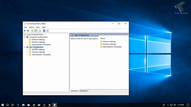Open the Action Center notification icon

(x=188, y=105)
